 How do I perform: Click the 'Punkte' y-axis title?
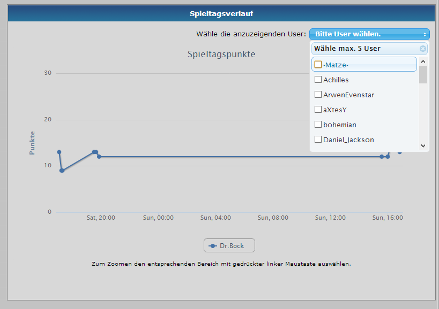[32, 143]
